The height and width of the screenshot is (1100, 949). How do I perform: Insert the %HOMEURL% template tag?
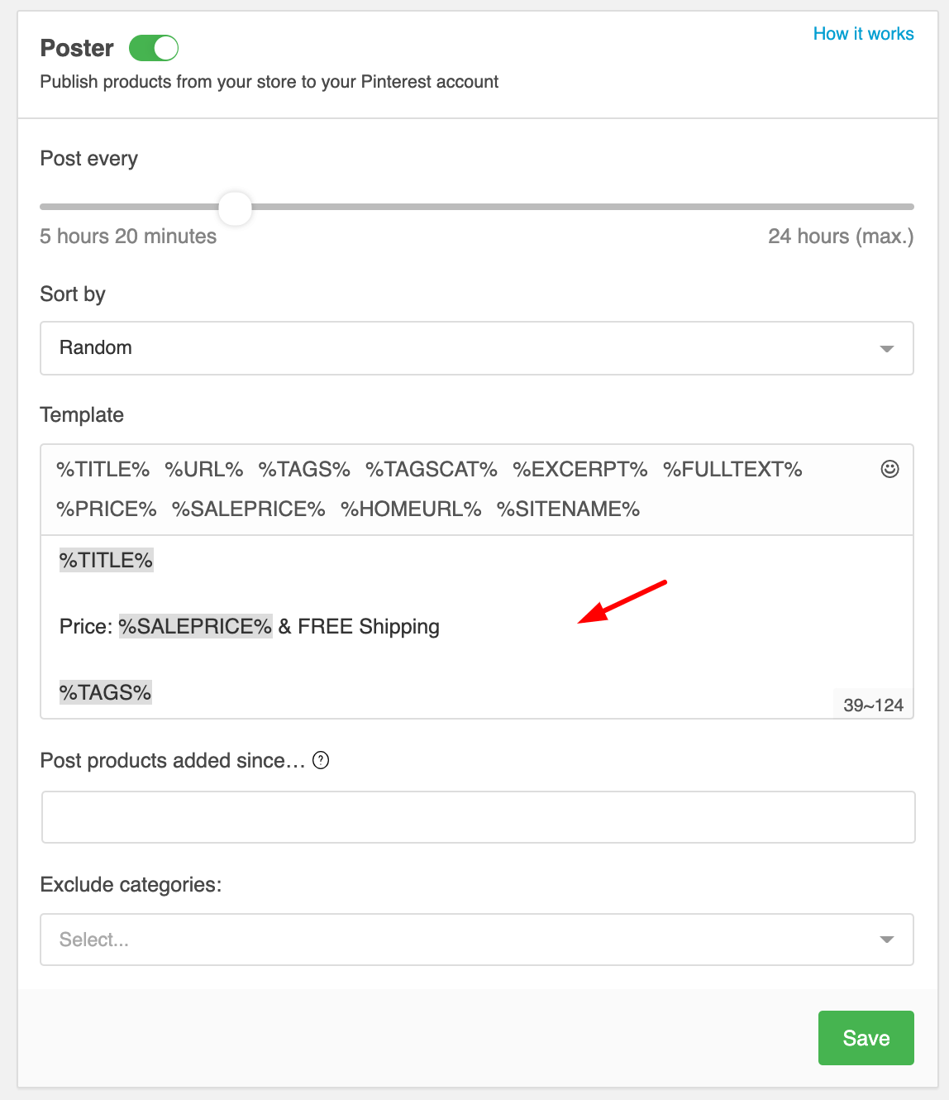click(411, 509)
